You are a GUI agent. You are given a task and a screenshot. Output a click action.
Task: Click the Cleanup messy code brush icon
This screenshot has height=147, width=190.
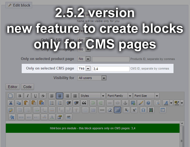coord(141,103)
